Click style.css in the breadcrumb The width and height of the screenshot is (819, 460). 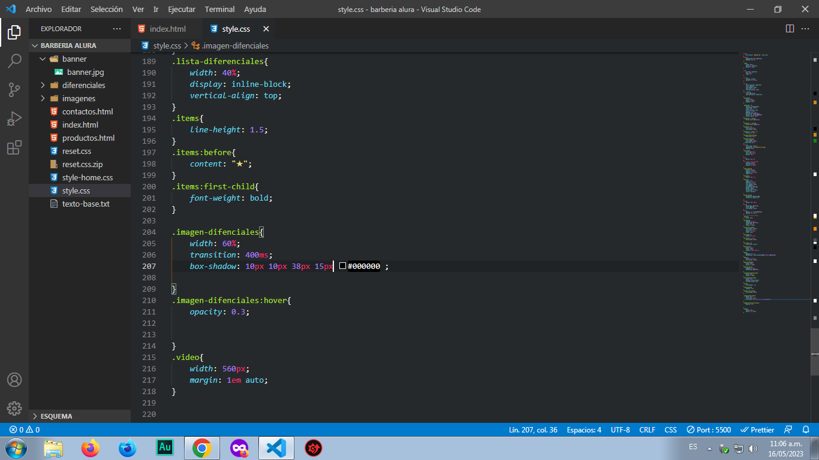click(167, 46)
